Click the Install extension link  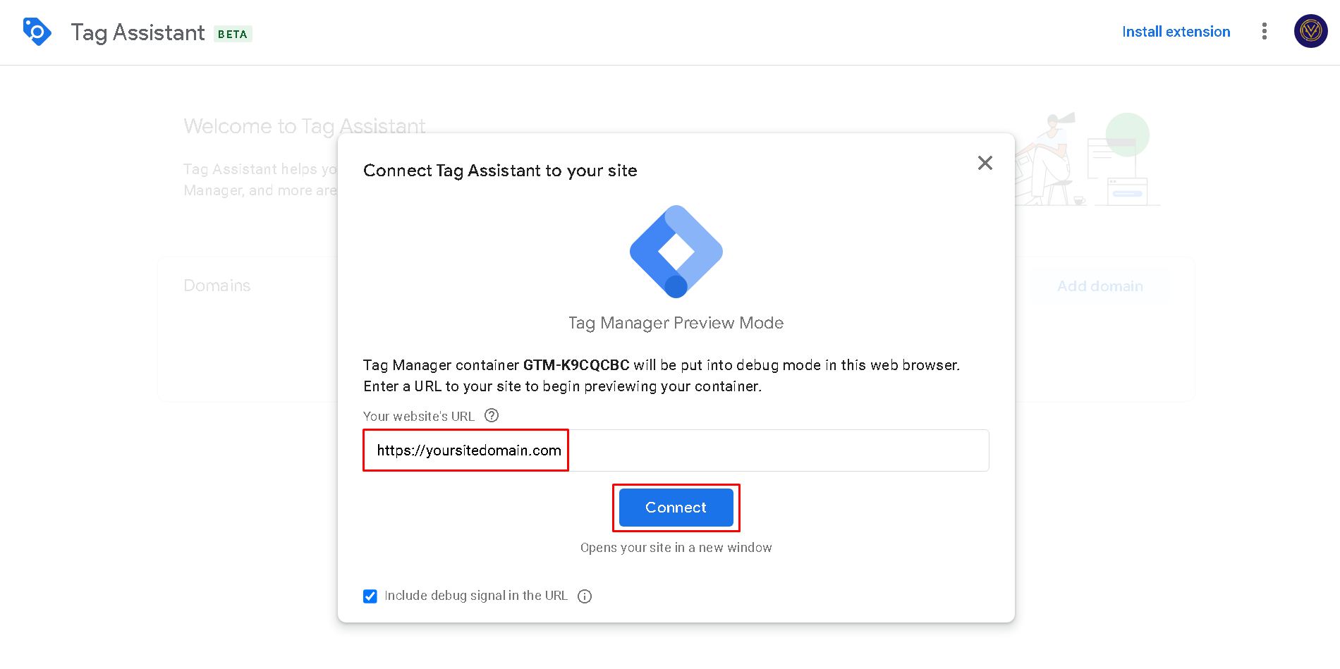pos(1176,32)
